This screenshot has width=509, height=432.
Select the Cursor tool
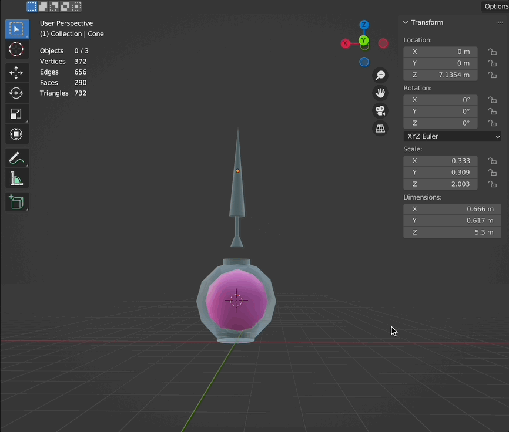click(x=17, y=49)
